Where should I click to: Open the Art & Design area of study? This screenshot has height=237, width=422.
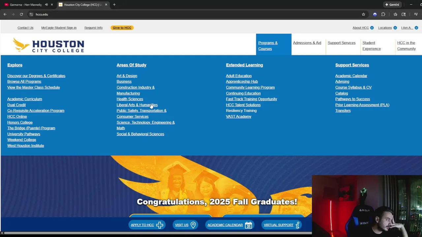(x=127, y=76)
